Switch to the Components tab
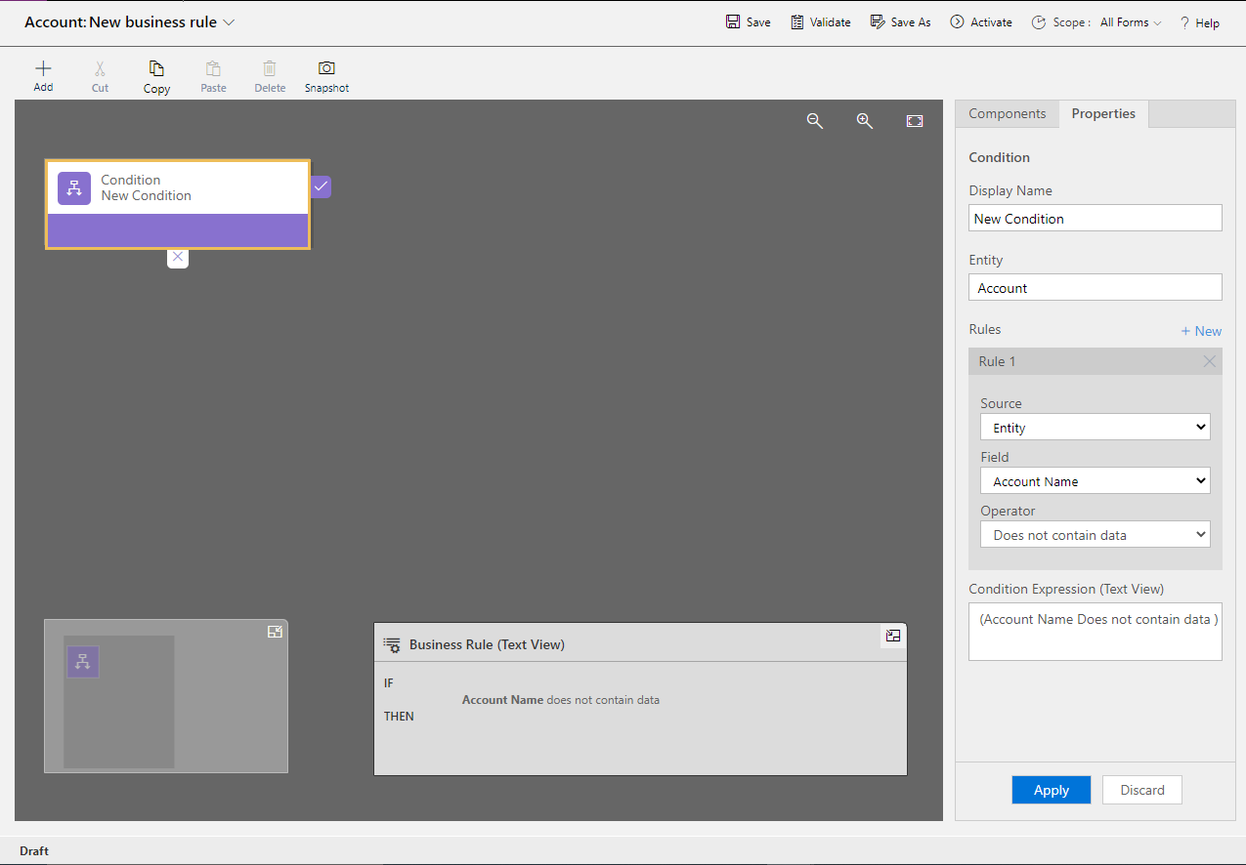The width and height of the screenshot is (1246, 865). (x=1007, y=113)
